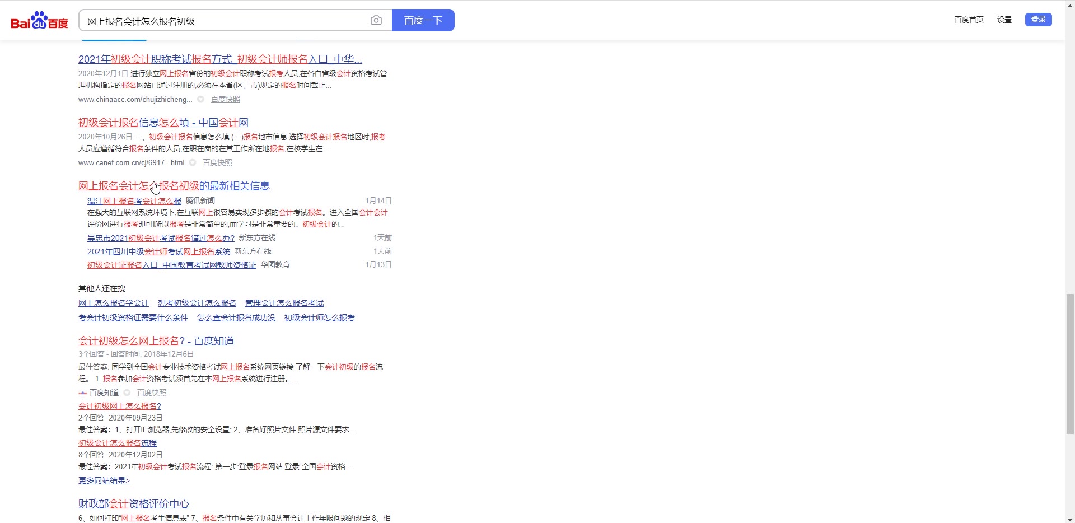Open result 2021年初级会计职称考试报名方式

coord(220,59)
